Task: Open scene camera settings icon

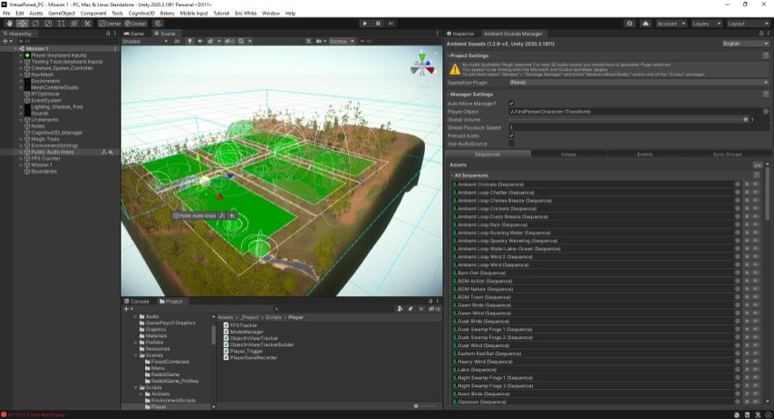Action: tap(320, 41)
